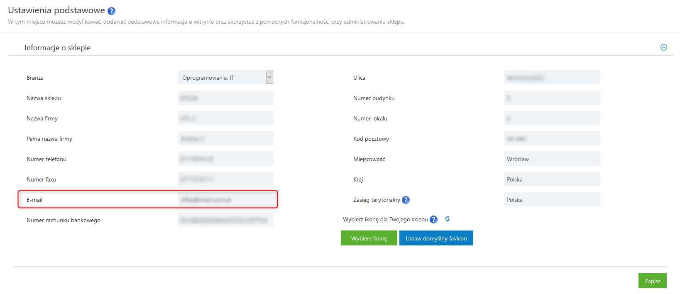Screen dimensions: 680x294
Task: Click the Kraj field showing Polska
Action: pos(552,179)
